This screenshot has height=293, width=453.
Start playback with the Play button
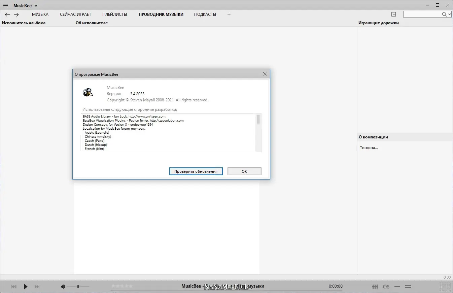coord(26,287)
